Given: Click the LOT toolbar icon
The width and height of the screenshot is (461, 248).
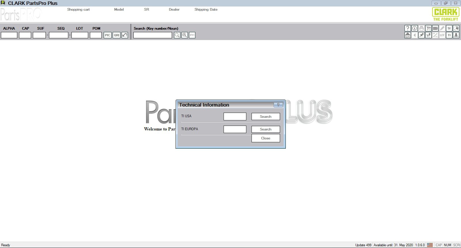Looking at the screenshot, I should point(442,35).
